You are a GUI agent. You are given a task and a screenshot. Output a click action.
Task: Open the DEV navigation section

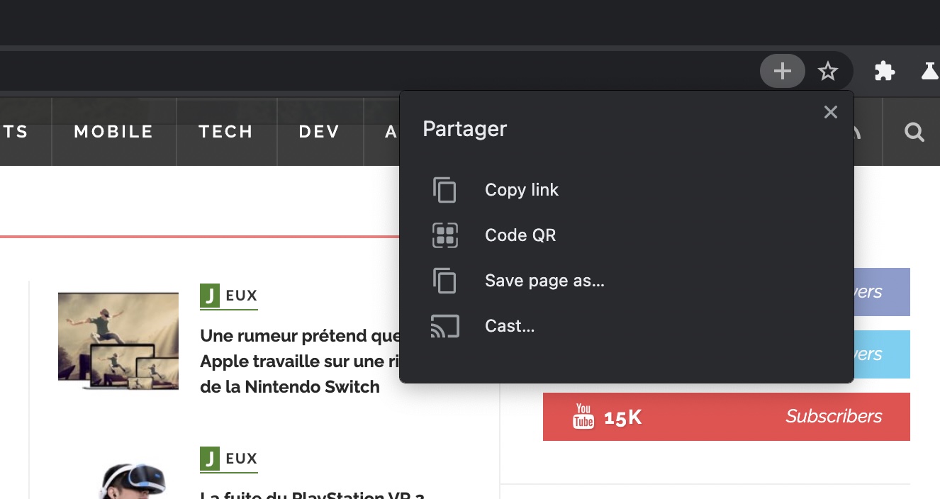click(x=319, y=132)
